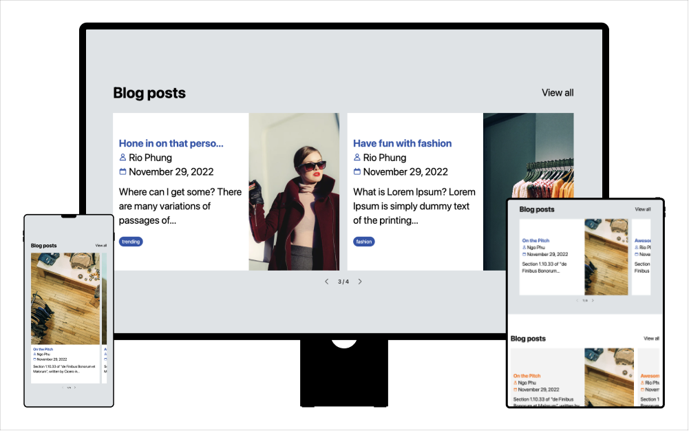Tap the previous arrow in the phone blog carousel
The height and width of the screenshot is (431, 689).
click(x=63, y=388)
